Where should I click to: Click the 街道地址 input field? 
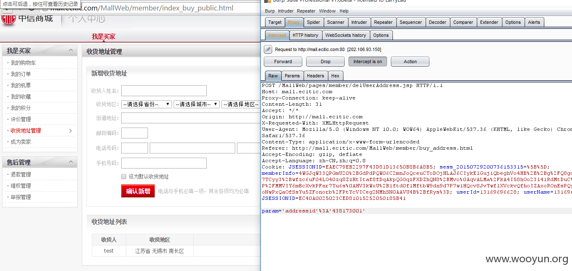pos(191,118)
